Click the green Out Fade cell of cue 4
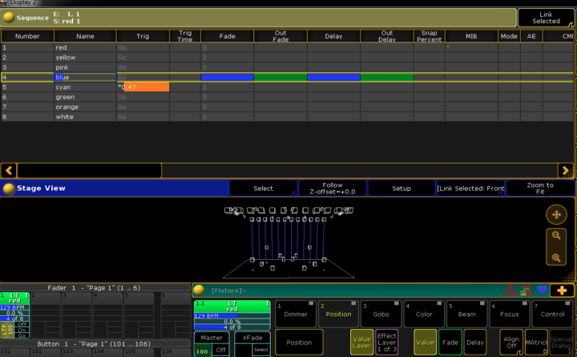 click(280, 77)
